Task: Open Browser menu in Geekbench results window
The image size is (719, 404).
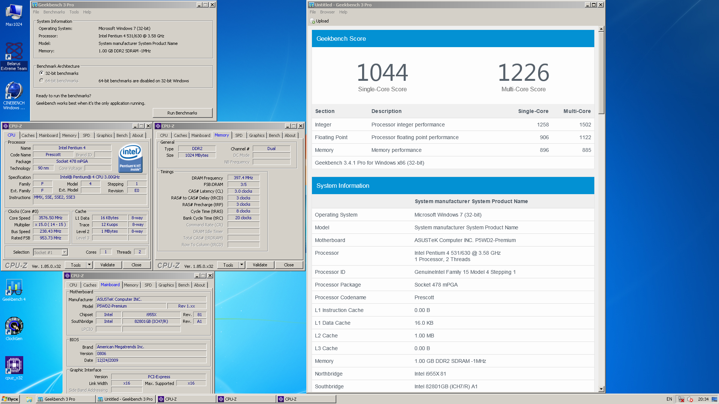Action: pyautogui.click(x=327, y=12)
